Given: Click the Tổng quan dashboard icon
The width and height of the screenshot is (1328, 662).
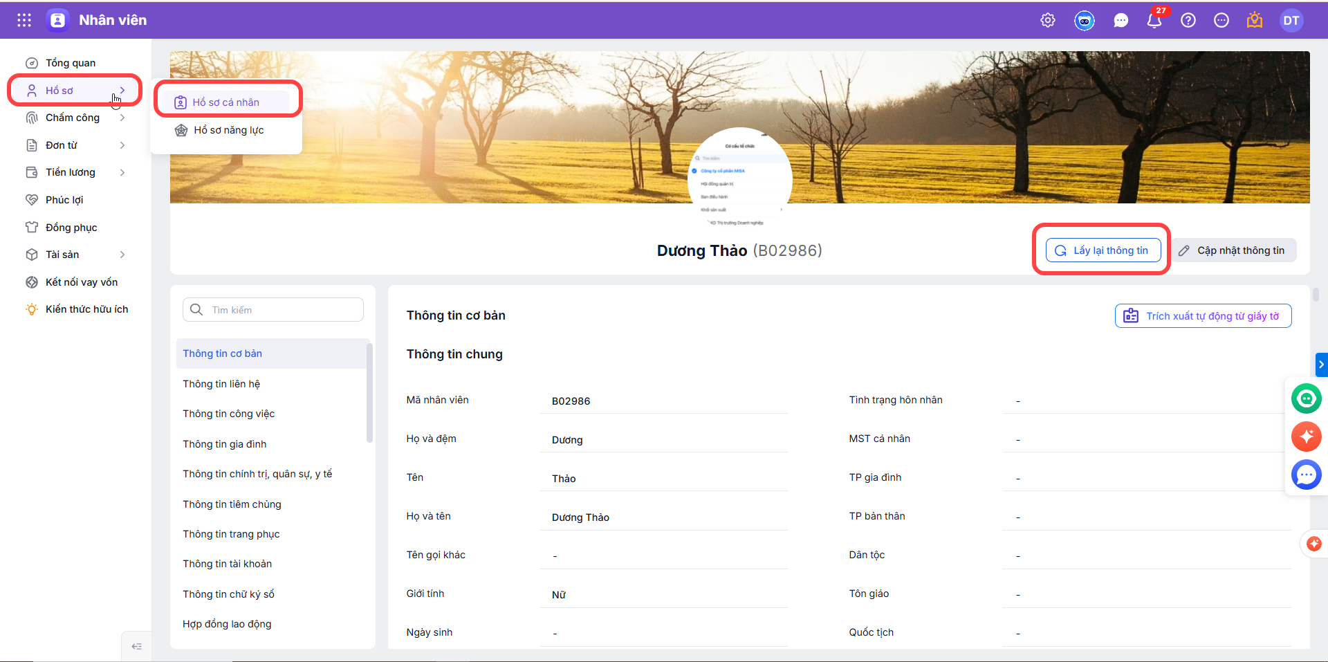Looking at the screenshot, I should click(32, 63).
